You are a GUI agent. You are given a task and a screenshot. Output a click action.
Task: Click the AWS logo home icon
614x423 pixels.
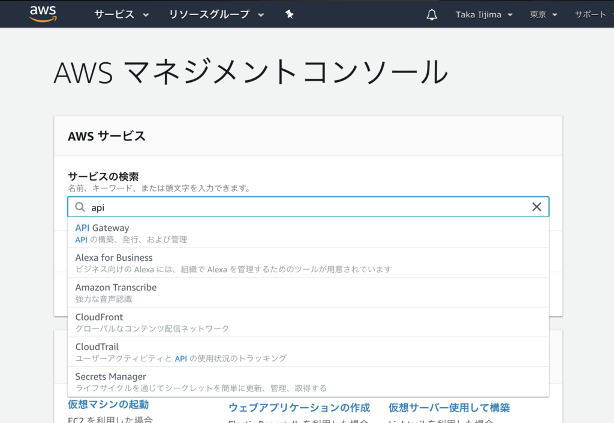coord(43,14)
